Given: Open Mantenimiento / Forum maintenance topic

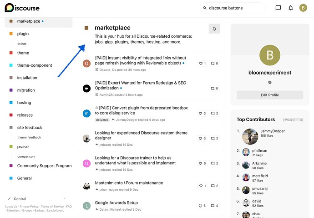Looking at the screenshot, I should point(129,183).
